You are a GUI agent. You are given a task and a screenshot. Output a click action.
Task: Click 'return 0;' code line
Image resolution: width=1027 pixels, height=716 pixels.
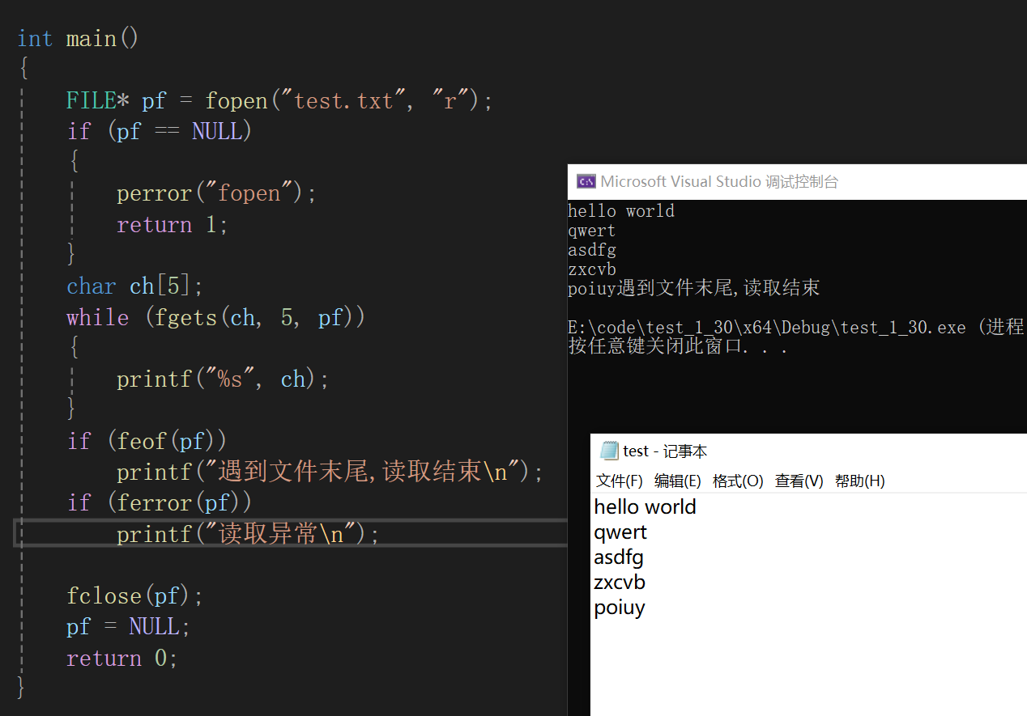tap(121, 659)
